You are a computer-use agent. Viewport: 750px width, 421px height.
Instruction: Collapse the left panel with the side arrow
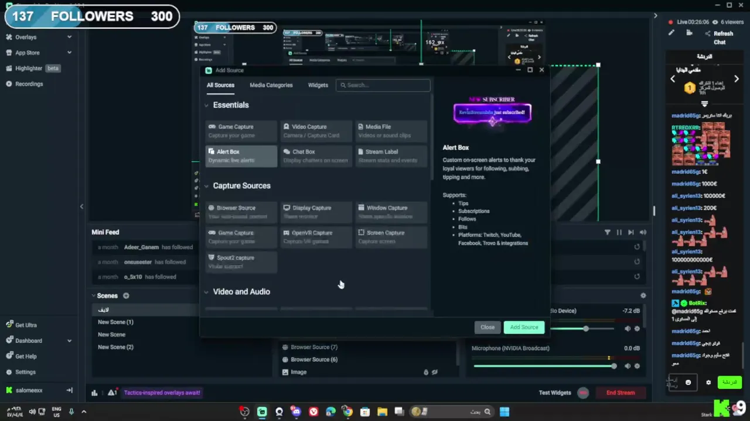pos(81,206)
